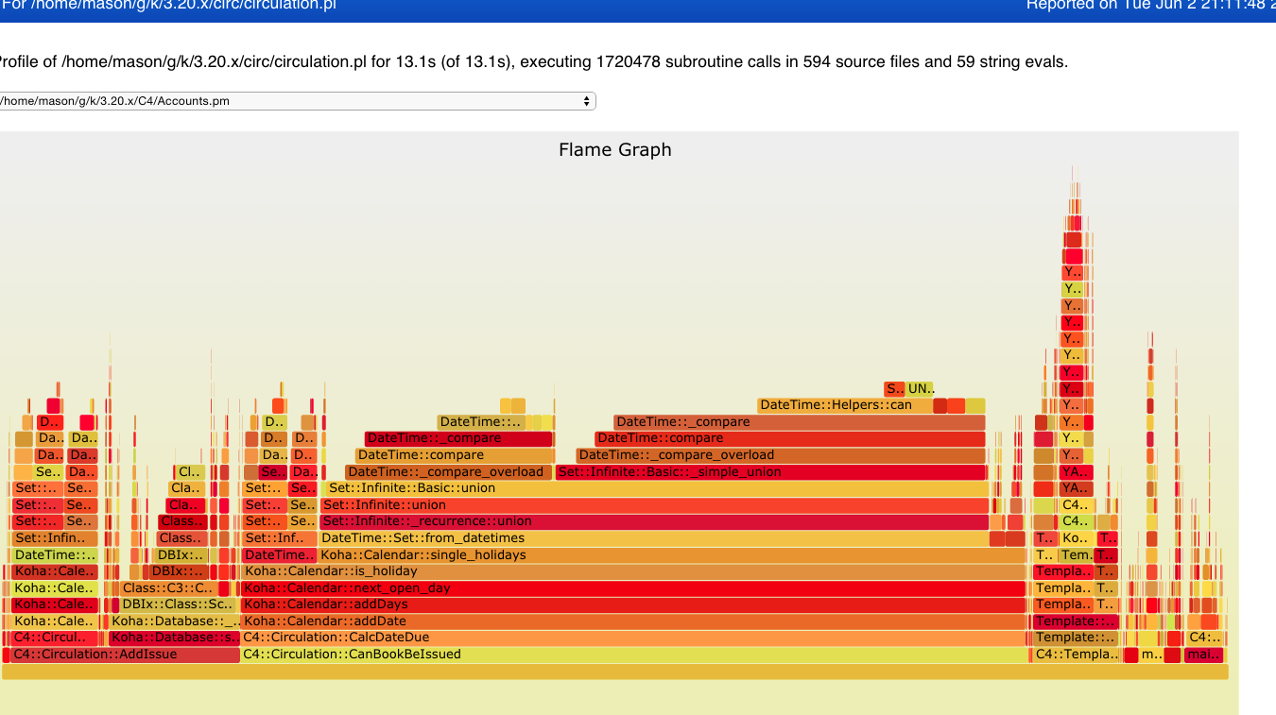The image size is (1276, 715).
Task: Click the C4::Circulation::CanBookBeIssued frame
Action: point(633,655)
